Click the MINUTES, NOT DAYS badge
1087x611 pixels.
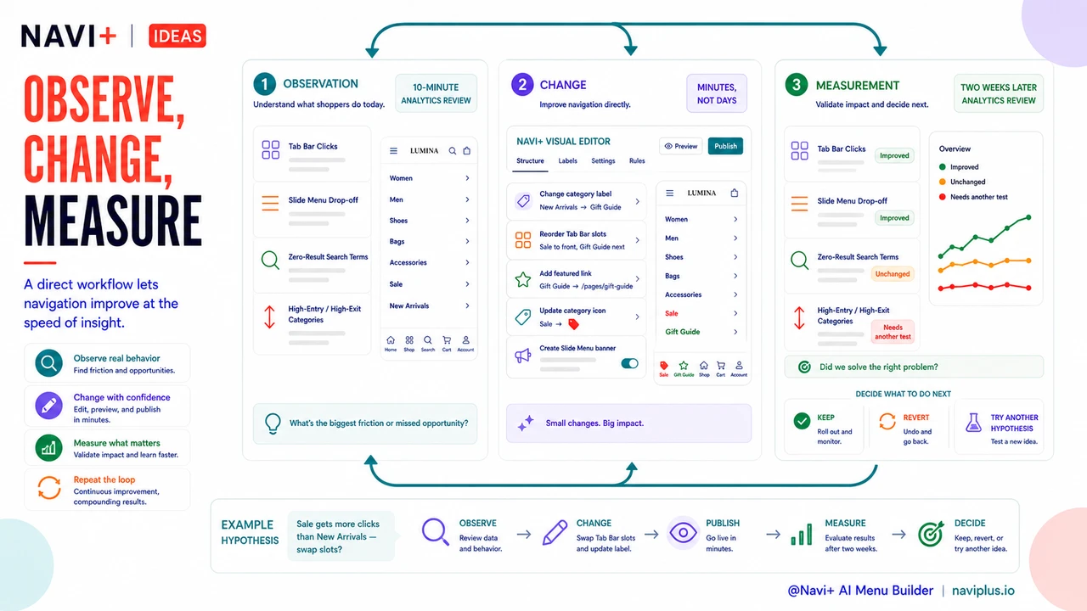(x=717, y=93)
